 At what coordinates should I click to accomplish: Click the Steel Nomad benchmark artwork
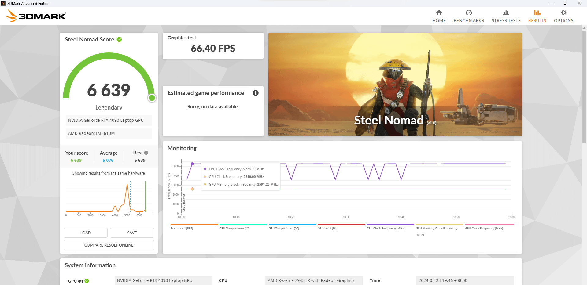[395, 85]
